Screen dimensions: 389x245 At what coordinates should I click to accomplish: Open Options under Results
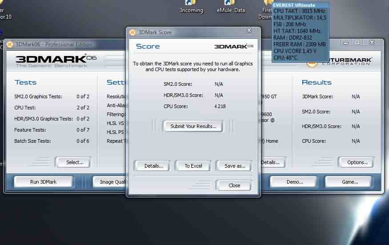click(357, 162)
